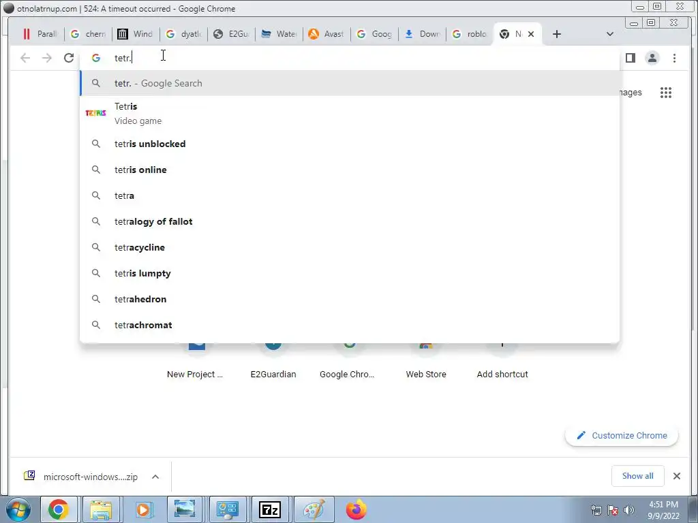The width and height of the screenshot is (698, 523).
Task: Open the clock showing 4:51 PM
Action: [x=663, y=510]
